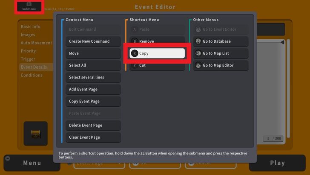Screen dimensions: 310x175
Task: Switch to the Conditions section
Action: click(x=32, y=75)
